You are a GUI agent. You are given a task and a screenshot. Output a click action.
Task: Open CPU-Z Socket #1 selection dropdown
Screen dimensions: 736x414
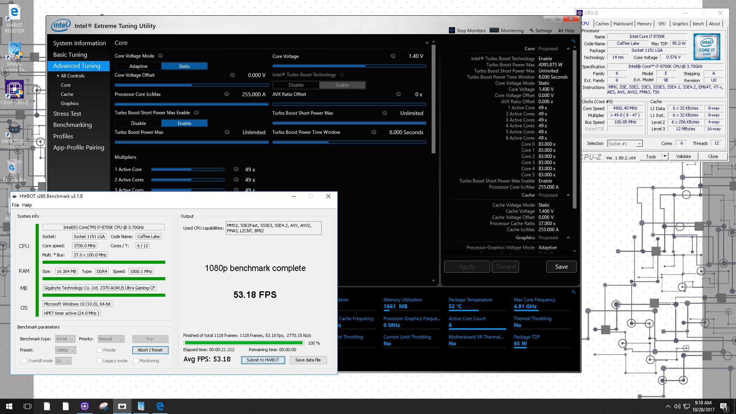pos(625,143)
